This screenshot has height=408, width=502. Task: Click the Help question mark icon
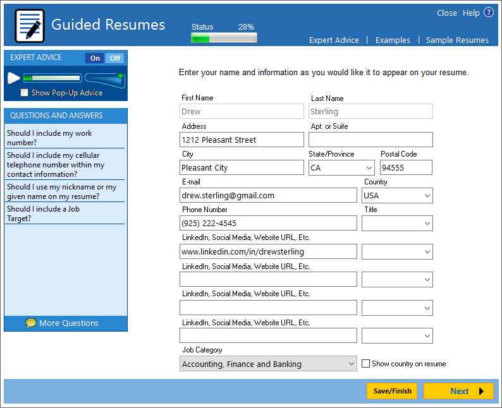click(x=489, y=13)
